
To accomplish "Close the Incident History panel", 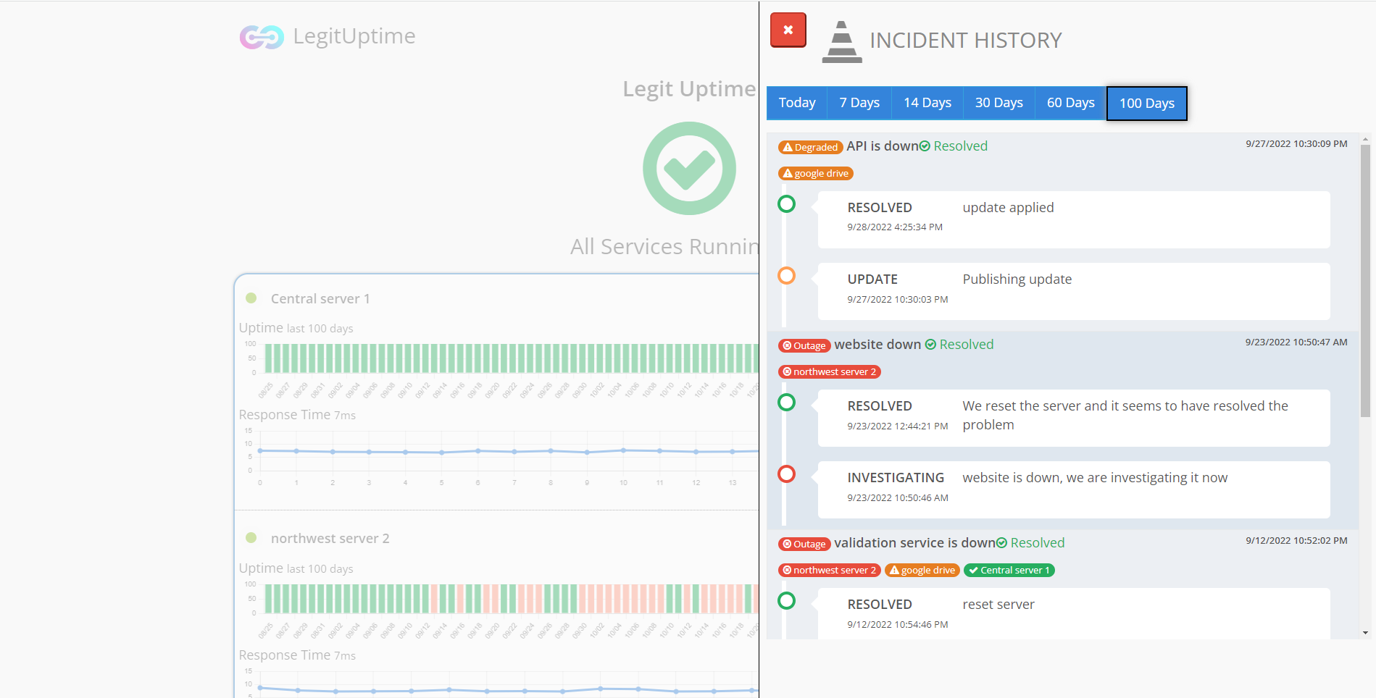I will click(788, 30).
